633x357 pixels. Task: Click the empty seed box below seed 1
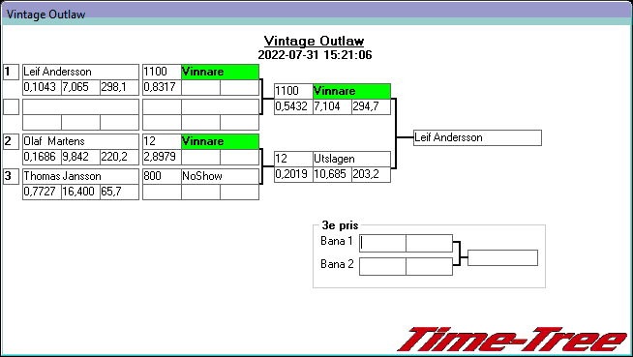[11, 106]
